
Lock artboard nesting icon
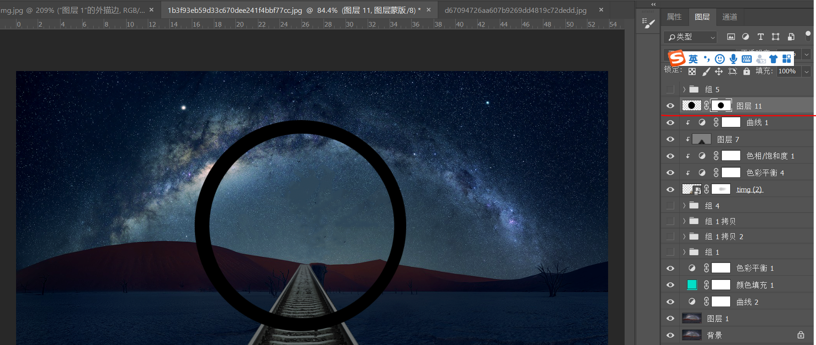pyautogui.click(x=733, y=71)
